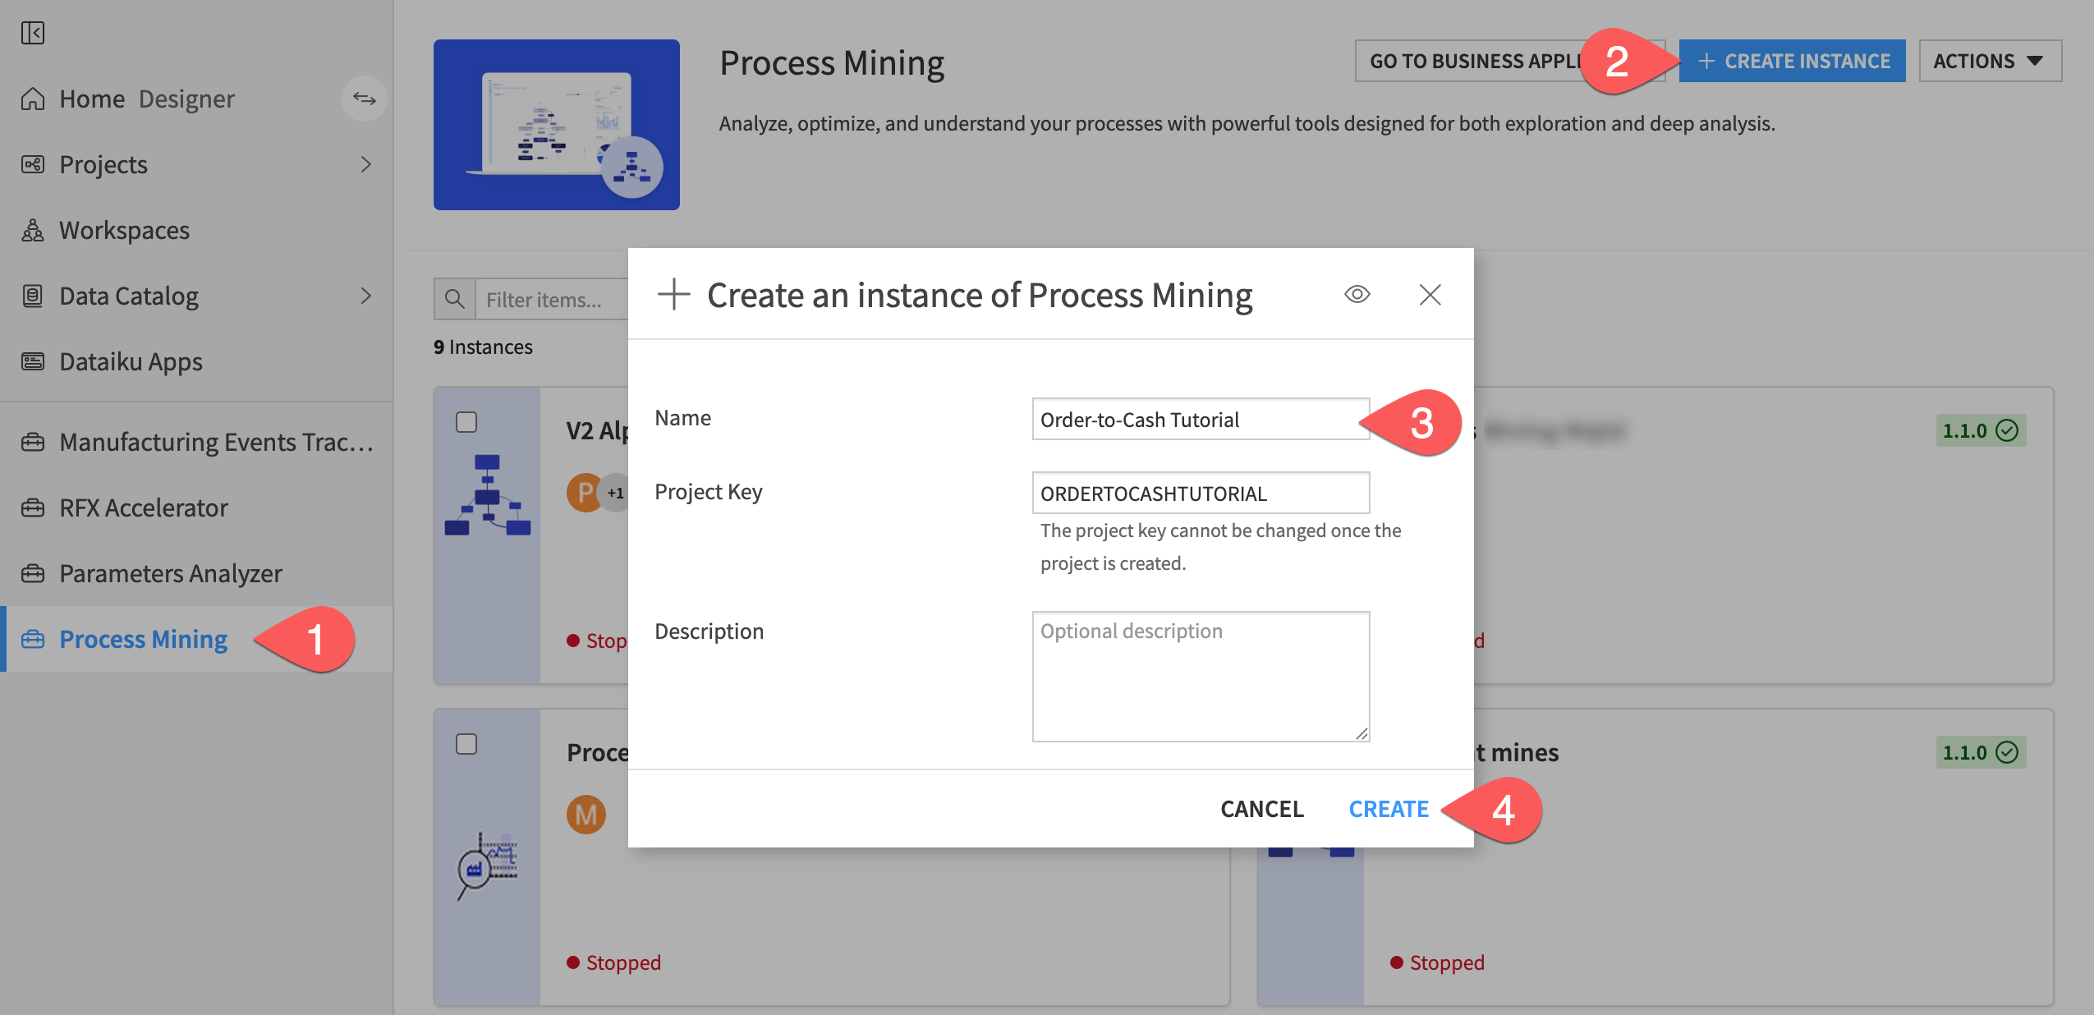Focus the Filter items field
The width and height of the screenshot is (2094, 1015).
coord(552,299)
